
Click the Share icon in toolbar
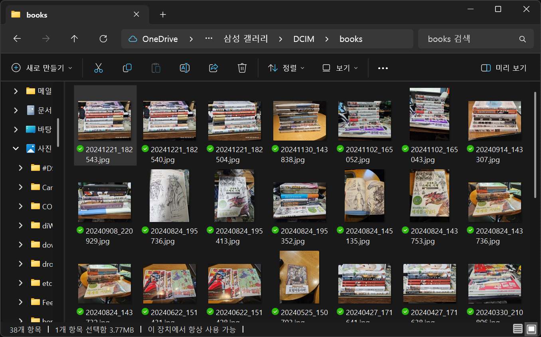click(x=213, y=68)
